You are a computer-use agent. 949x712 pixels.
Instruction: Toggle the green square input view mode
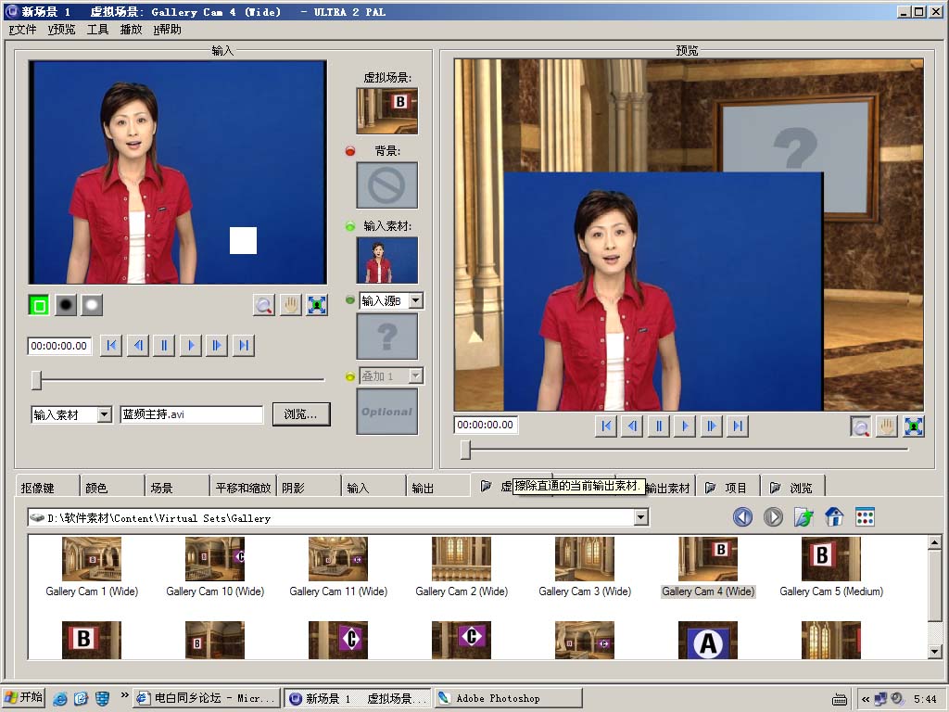(x=39, y=305)
